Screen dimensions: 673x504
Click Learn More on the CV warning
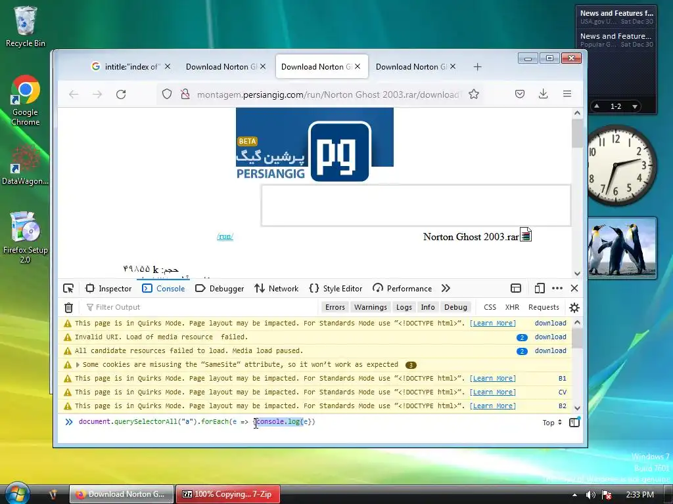(493, 392)
